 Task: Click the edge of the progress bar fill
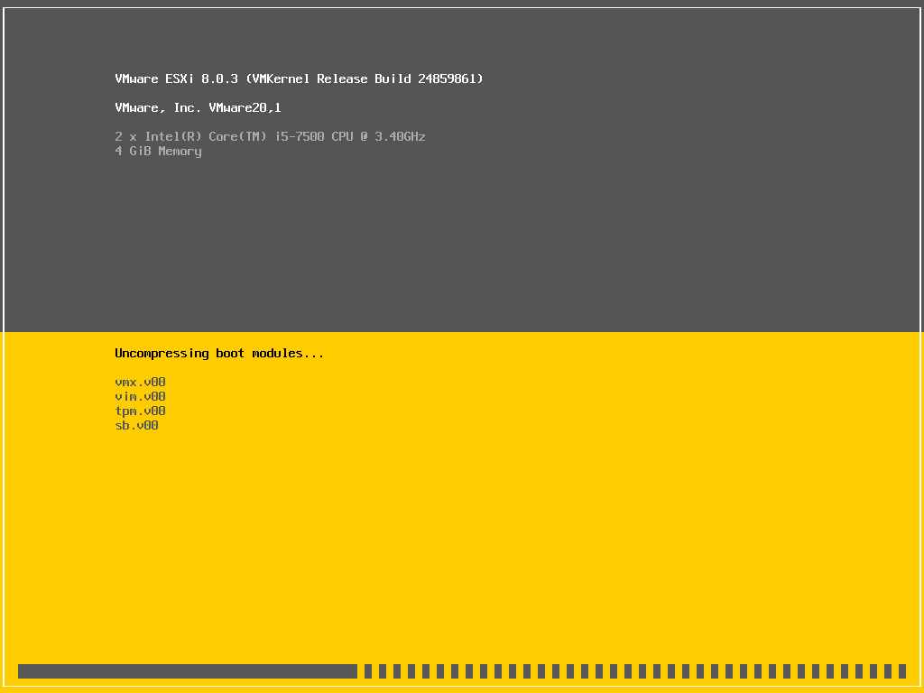click(x=355, y=670)
